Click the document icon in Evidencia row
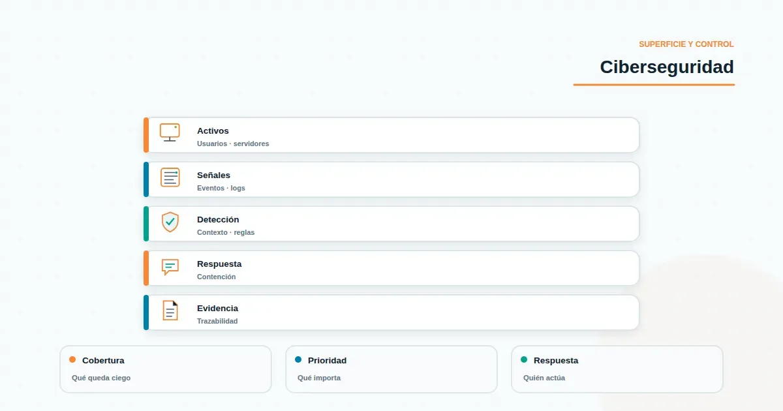 click(170, 311)
